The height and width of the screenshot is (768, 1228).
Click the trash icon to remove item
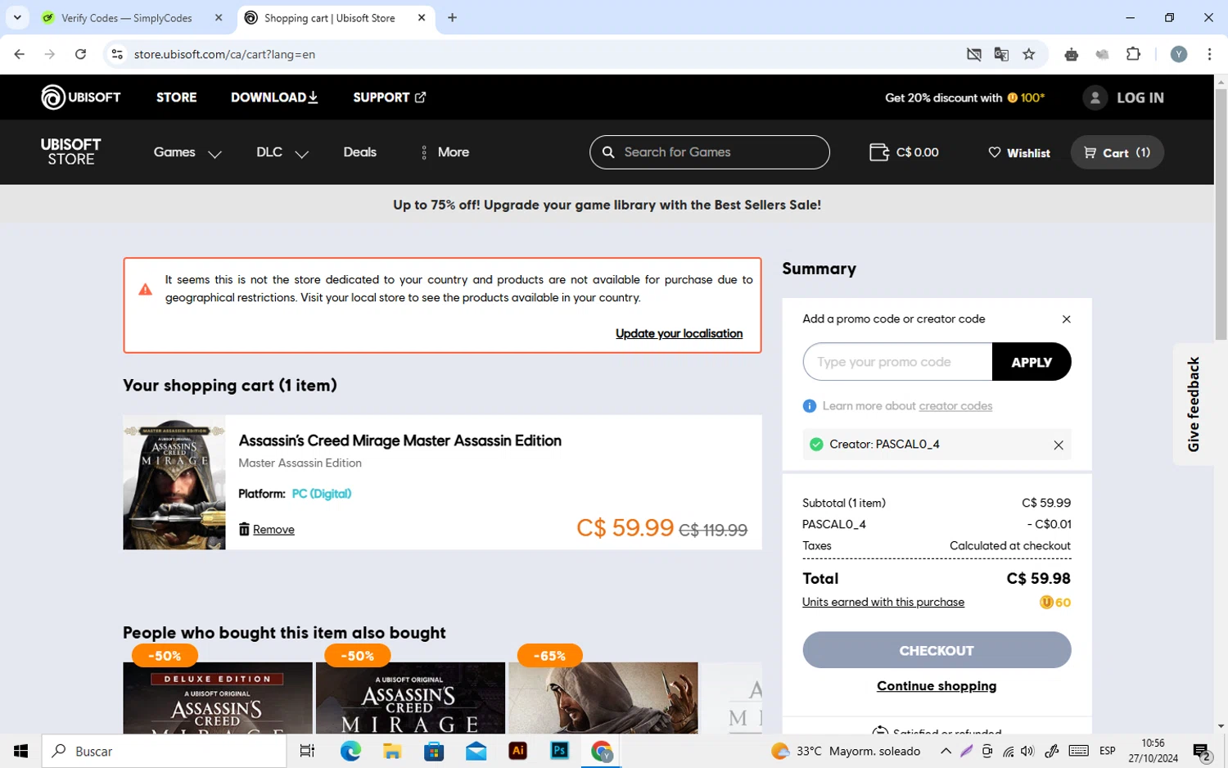(x=244, y=529)
